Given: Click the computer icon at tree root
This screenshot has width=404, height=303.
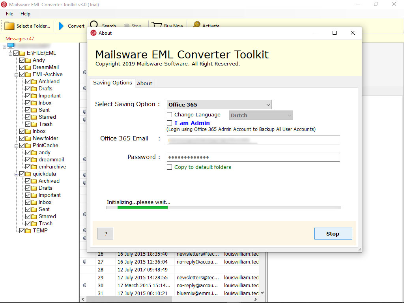Looking at the screenshot, I should [11, 46].
